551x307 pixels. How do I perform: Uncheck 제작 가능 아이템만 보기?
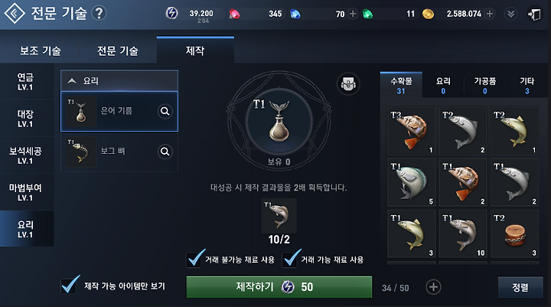69,286
